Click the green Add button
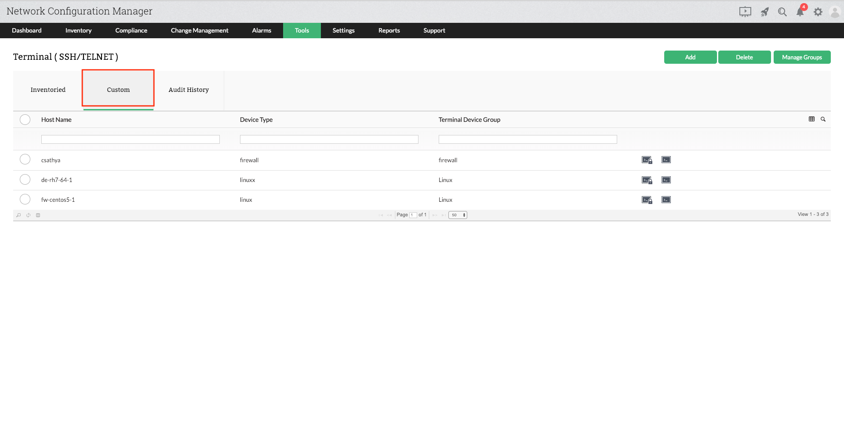 point(690,57)
